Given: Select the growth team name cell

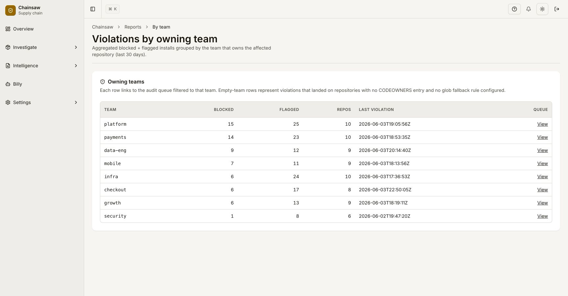Looking at the screenshot, I should pos(112,203).
